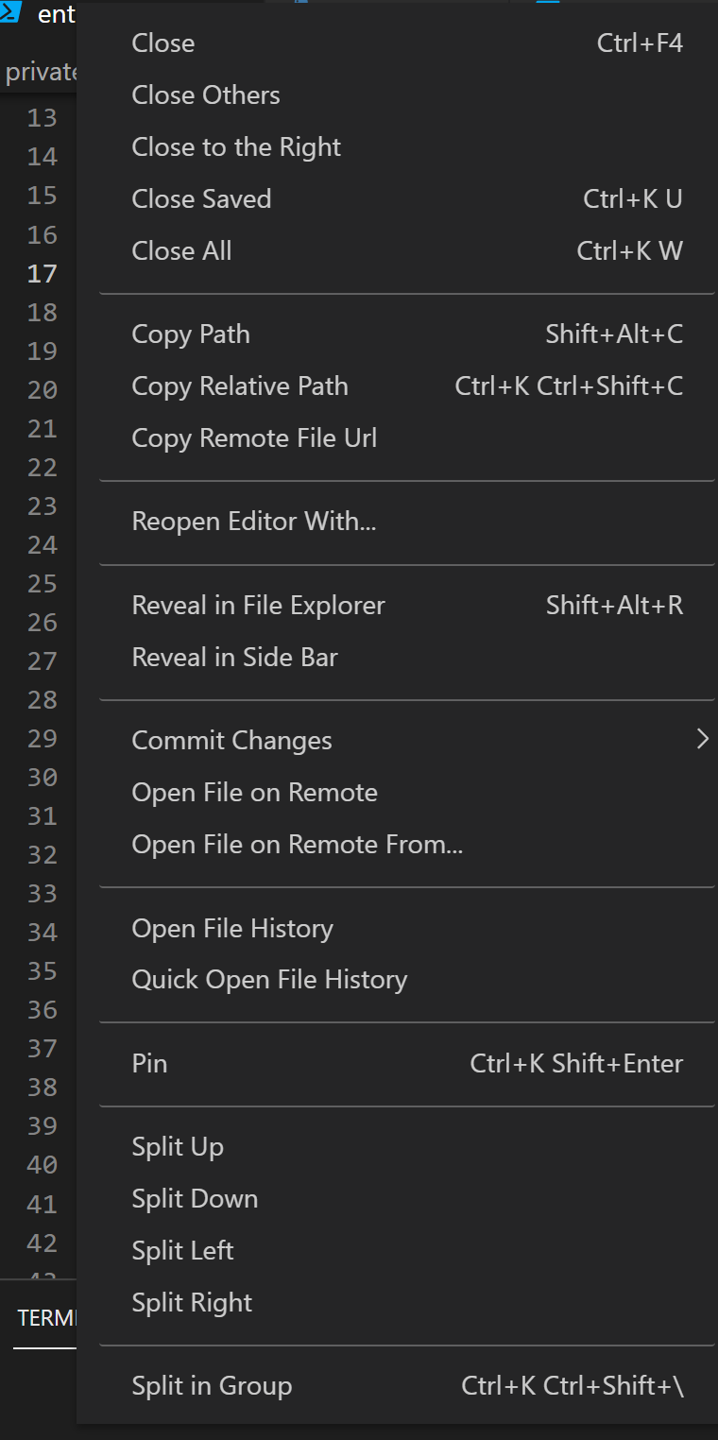The height and width of the screenshot is (1440, 718).
Task: Click the second blue tab icon at the top
Action: (x=546, y=4)
